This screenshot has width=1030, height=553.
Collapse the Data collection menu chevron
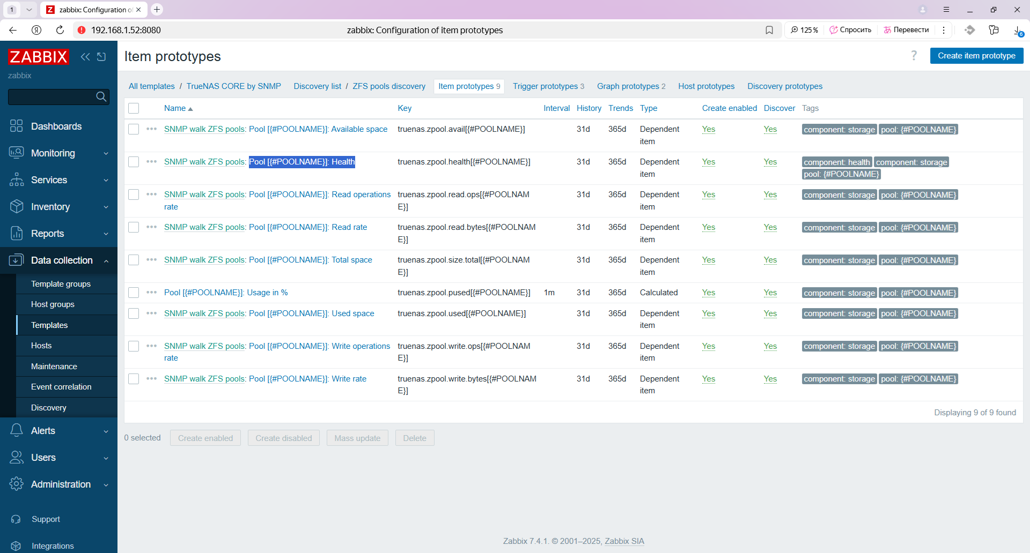tap(106, 260)
